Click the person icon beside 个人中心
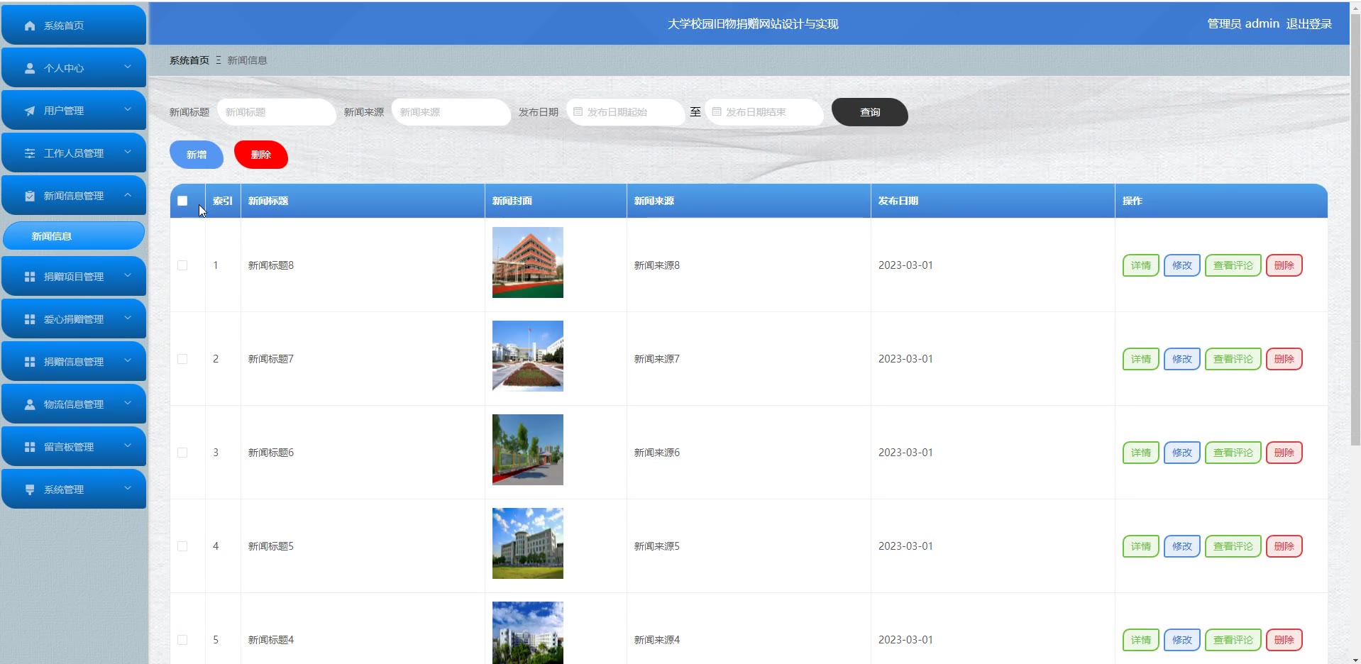1361x664 pixels. click(30, 68)
